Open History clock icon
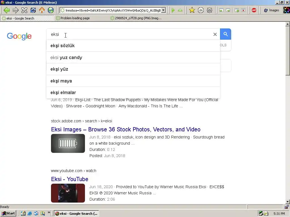 (x=201, y=10)
